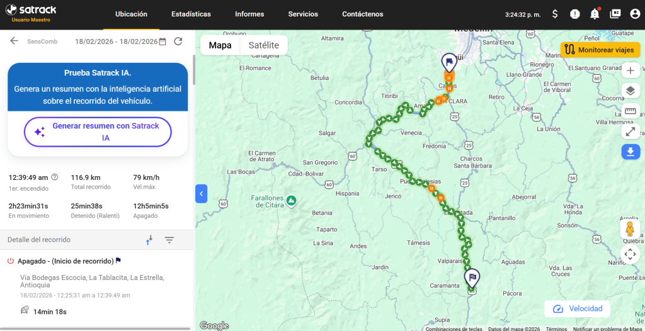The height and width of the screenshot is (331, 645).
Task: Open the notifications bell
Action: [595, 14]
